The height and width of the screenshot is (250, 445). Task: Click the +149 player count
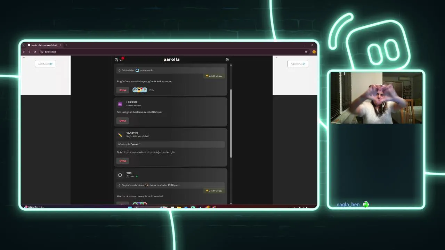pyautogui.click(x=151, y=90)
